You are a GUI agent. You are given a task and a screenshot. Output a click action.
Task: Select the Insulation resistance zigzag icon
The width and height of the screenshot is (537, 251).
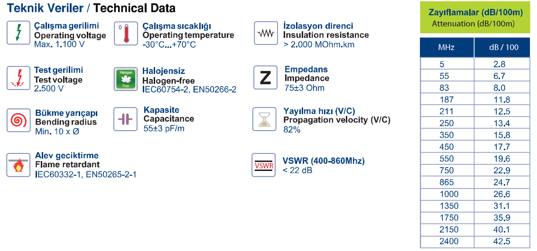pos(266,33)
